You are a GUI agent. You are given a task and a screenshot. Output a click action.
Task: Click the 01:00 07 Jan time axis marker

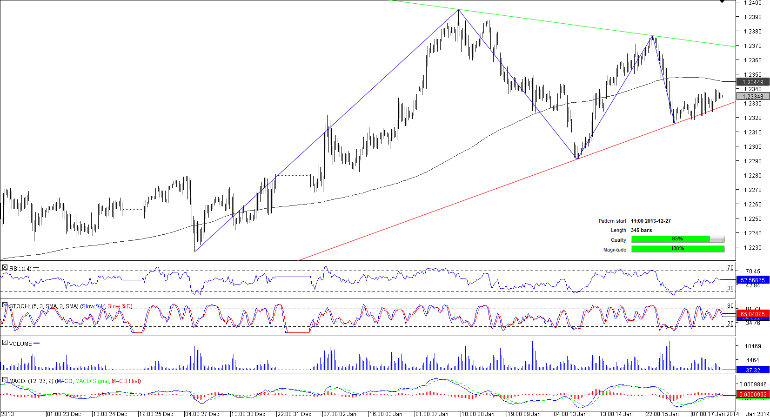click(x=432, y=414)
